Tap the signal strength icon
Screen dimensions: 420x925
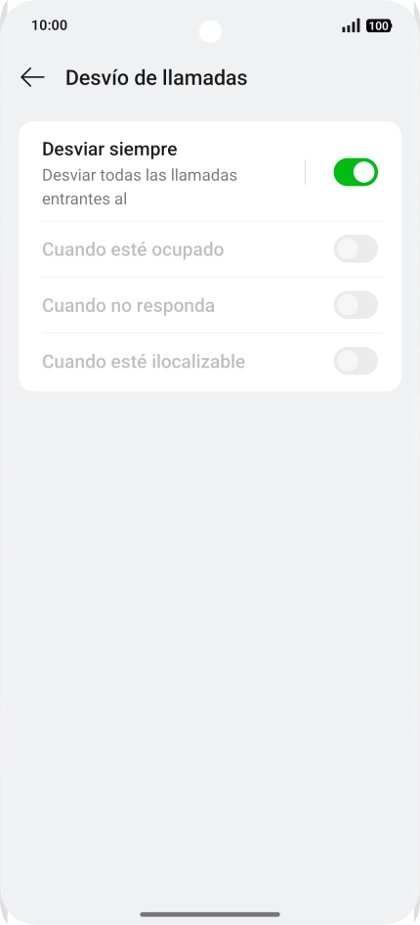point(351,26)
